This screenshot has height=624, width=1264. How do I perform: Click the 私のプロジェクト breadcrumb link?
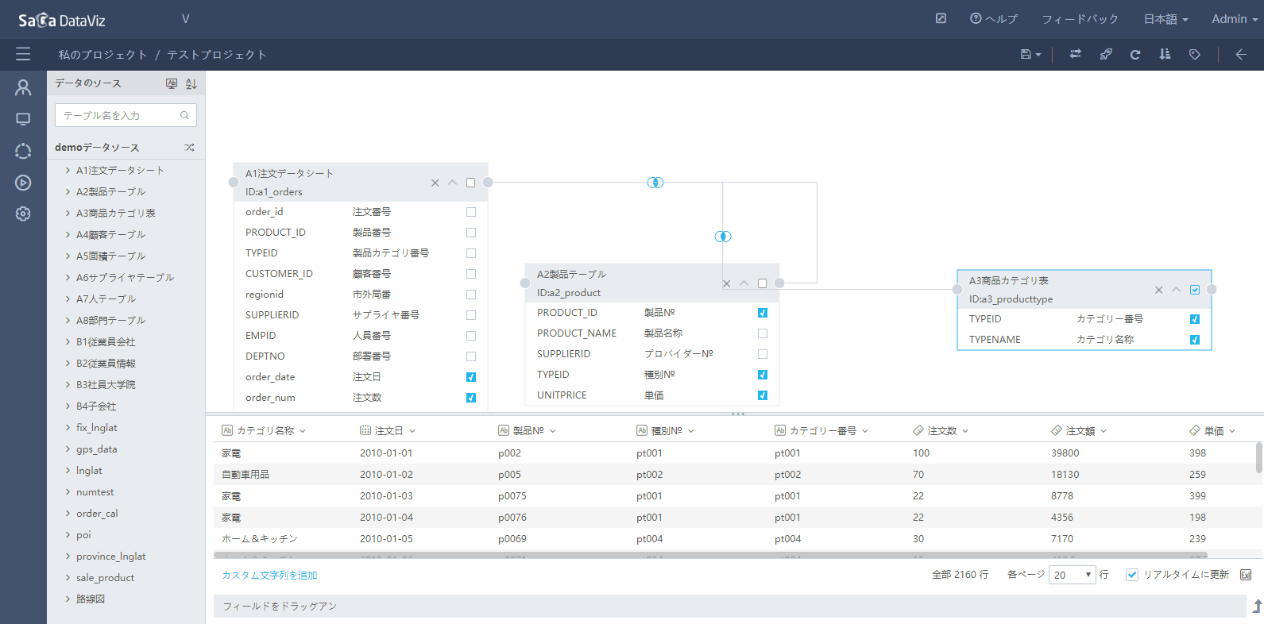click(x=102, y=55)
